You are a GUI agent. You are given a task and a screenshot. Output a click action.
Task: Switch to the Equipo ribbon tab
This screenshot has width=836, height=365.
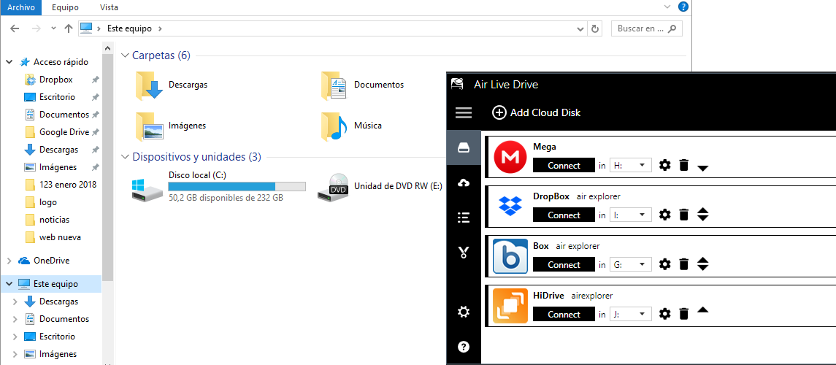click(x=65, y=7)
